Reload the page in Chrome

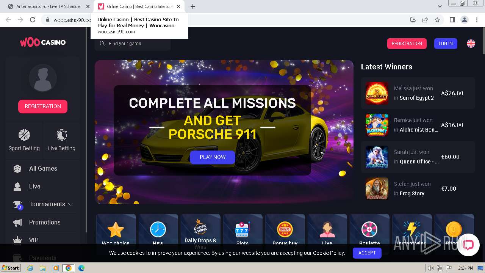33,20
